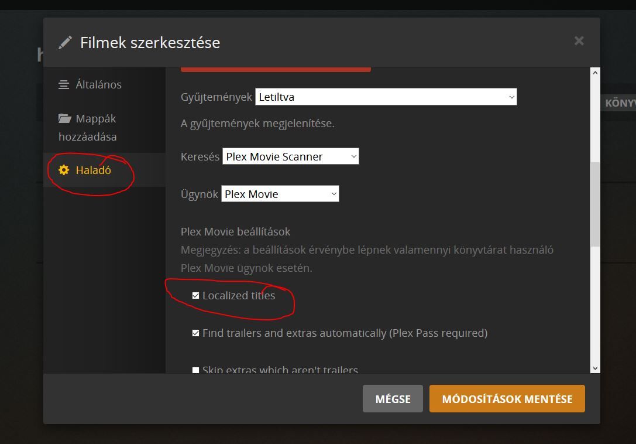Click the scrollbar up arrow
This screenshot has width=636, height=444.
[x=595, y=73]
